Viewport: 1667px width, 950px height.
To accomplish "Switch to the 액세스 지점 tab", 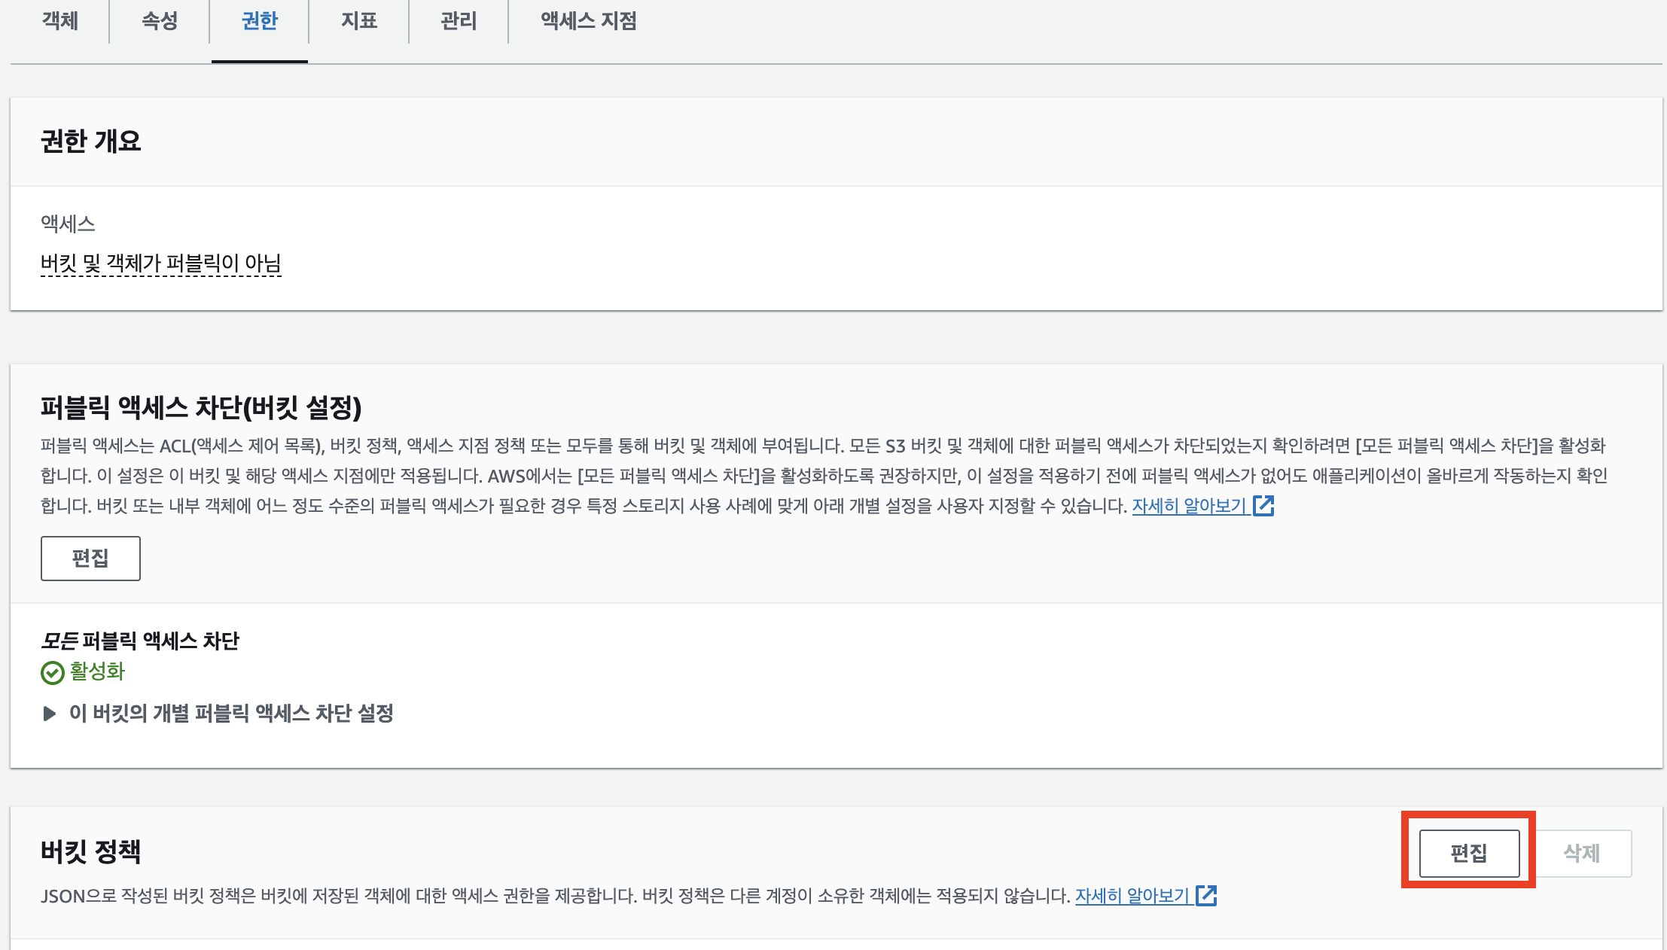I will (x=589, y=21).
